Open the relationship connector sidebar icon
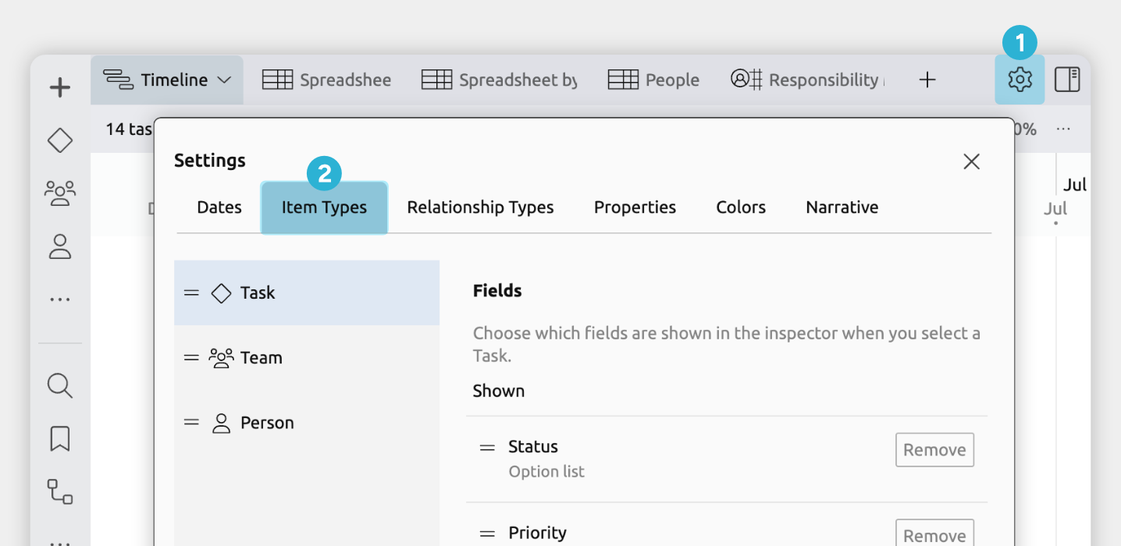Viewport: 1121px width, 546px height. [60, 491]
